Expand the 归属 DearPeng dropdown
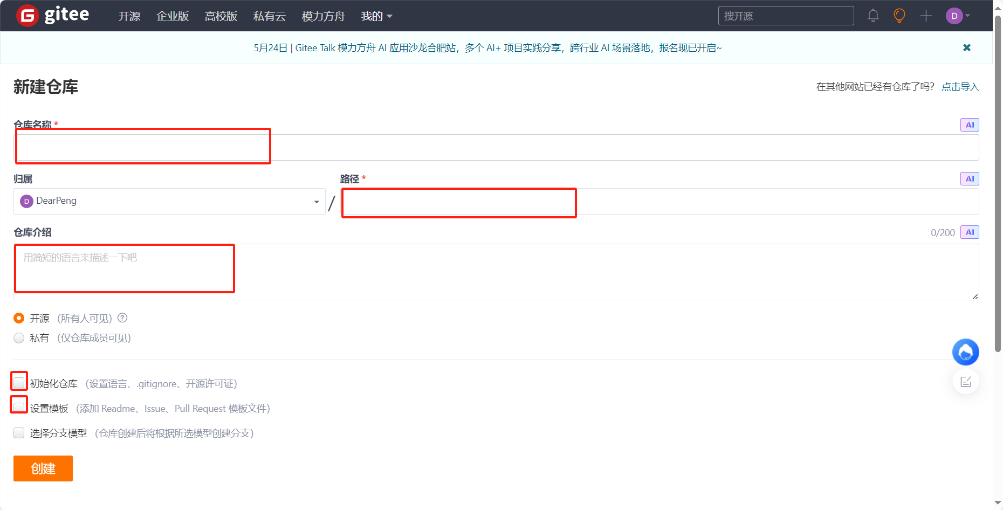Viewport: 1003px width, 510px height. click(x=169, y=201)
